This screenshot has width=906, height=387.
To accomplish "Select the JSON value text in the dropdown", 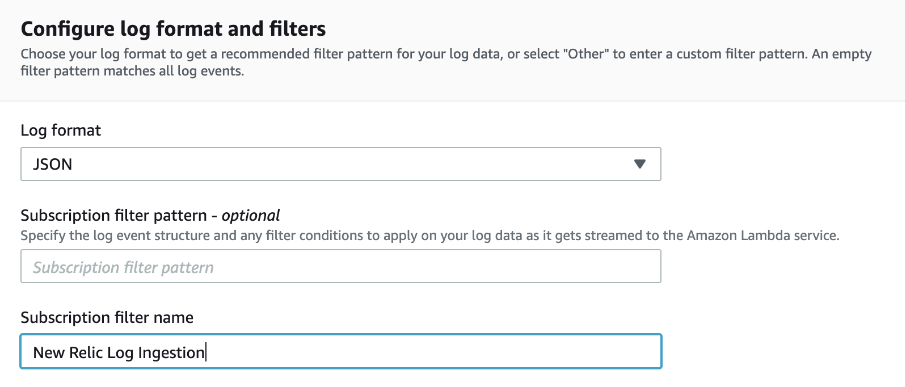I will [x=53, y=165].
